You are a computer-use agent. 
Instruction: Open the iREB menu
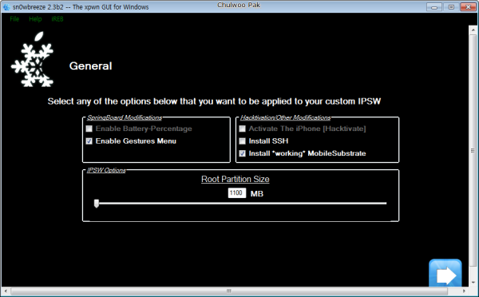(57, 19)
